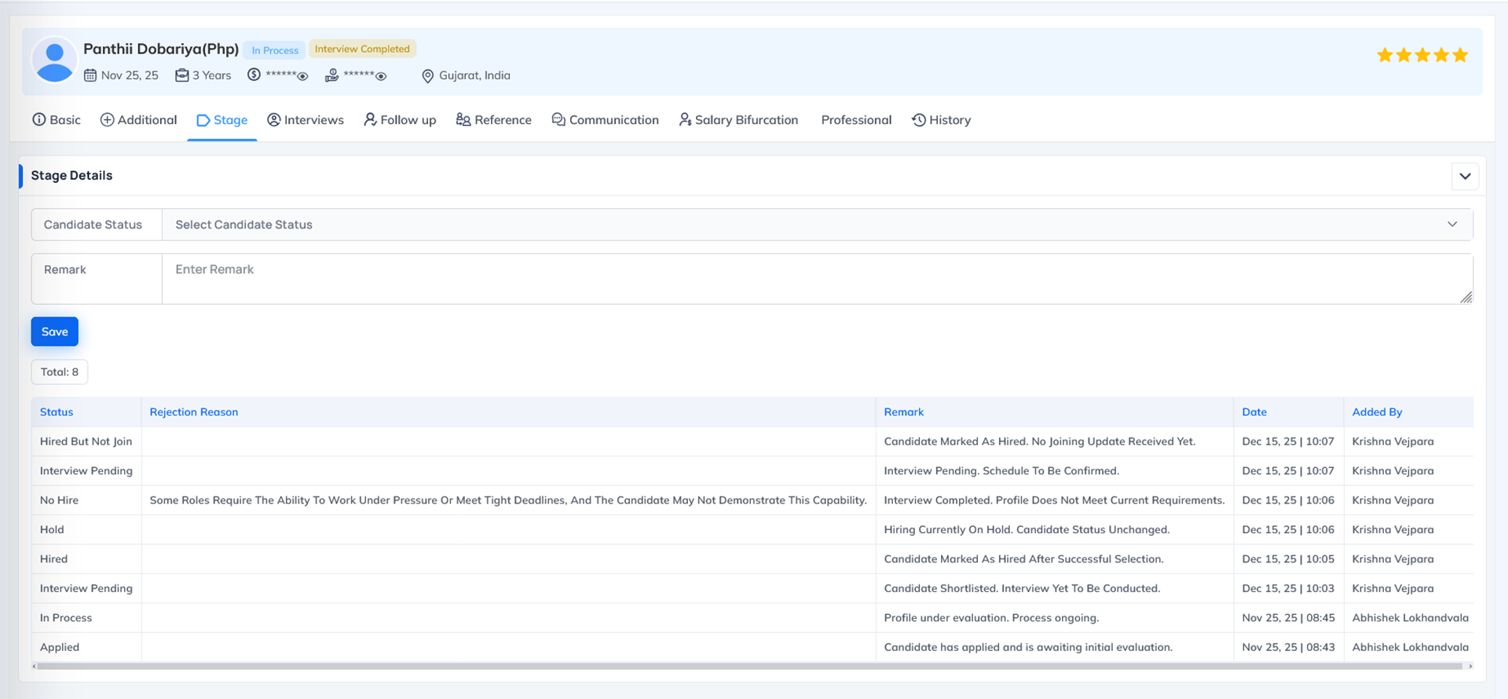This screenshot has width=1508, height=699.
Task: Click the dollar salary icon
Action: click(254, 75)
